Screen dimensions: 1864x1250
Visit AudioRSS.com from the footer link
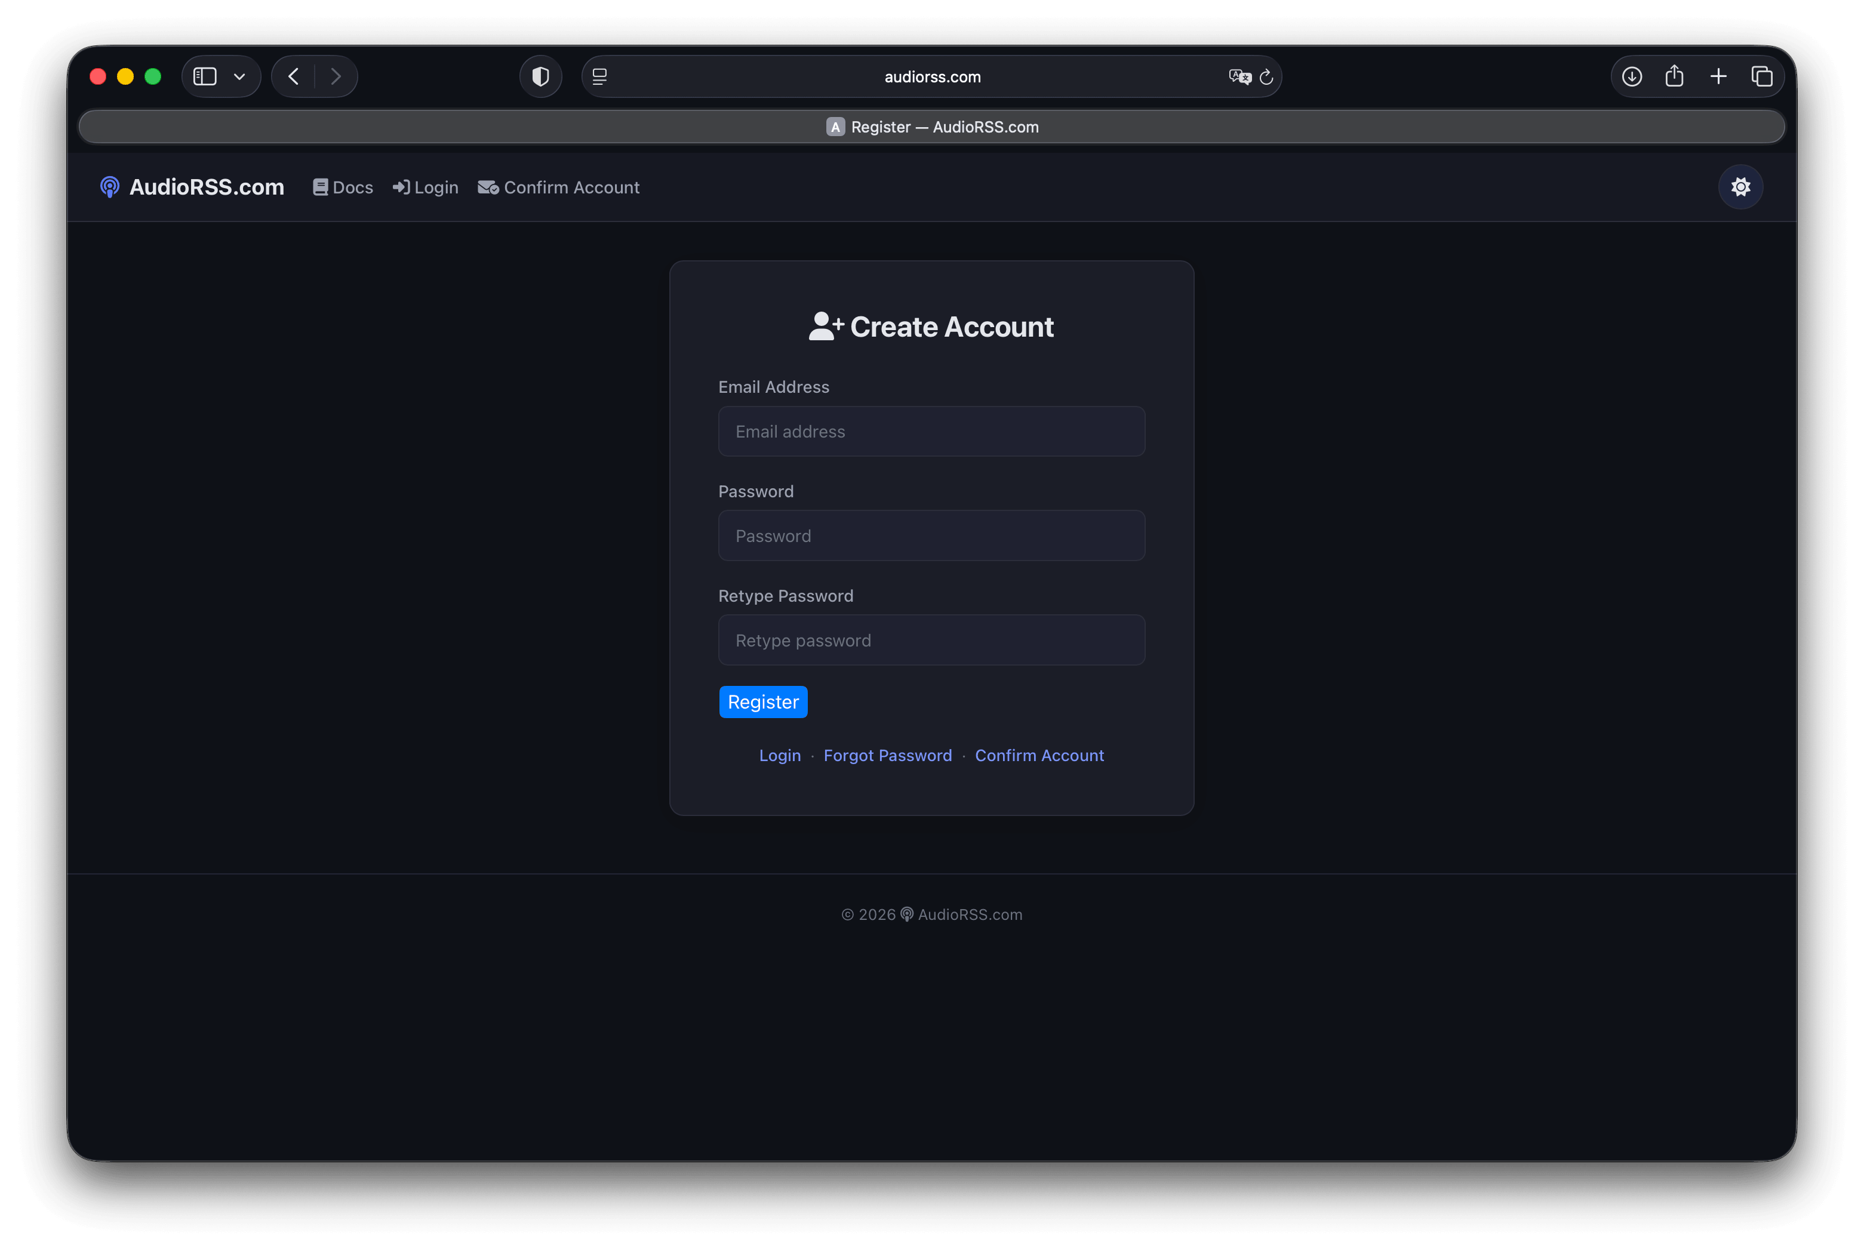tap(970, 915)
